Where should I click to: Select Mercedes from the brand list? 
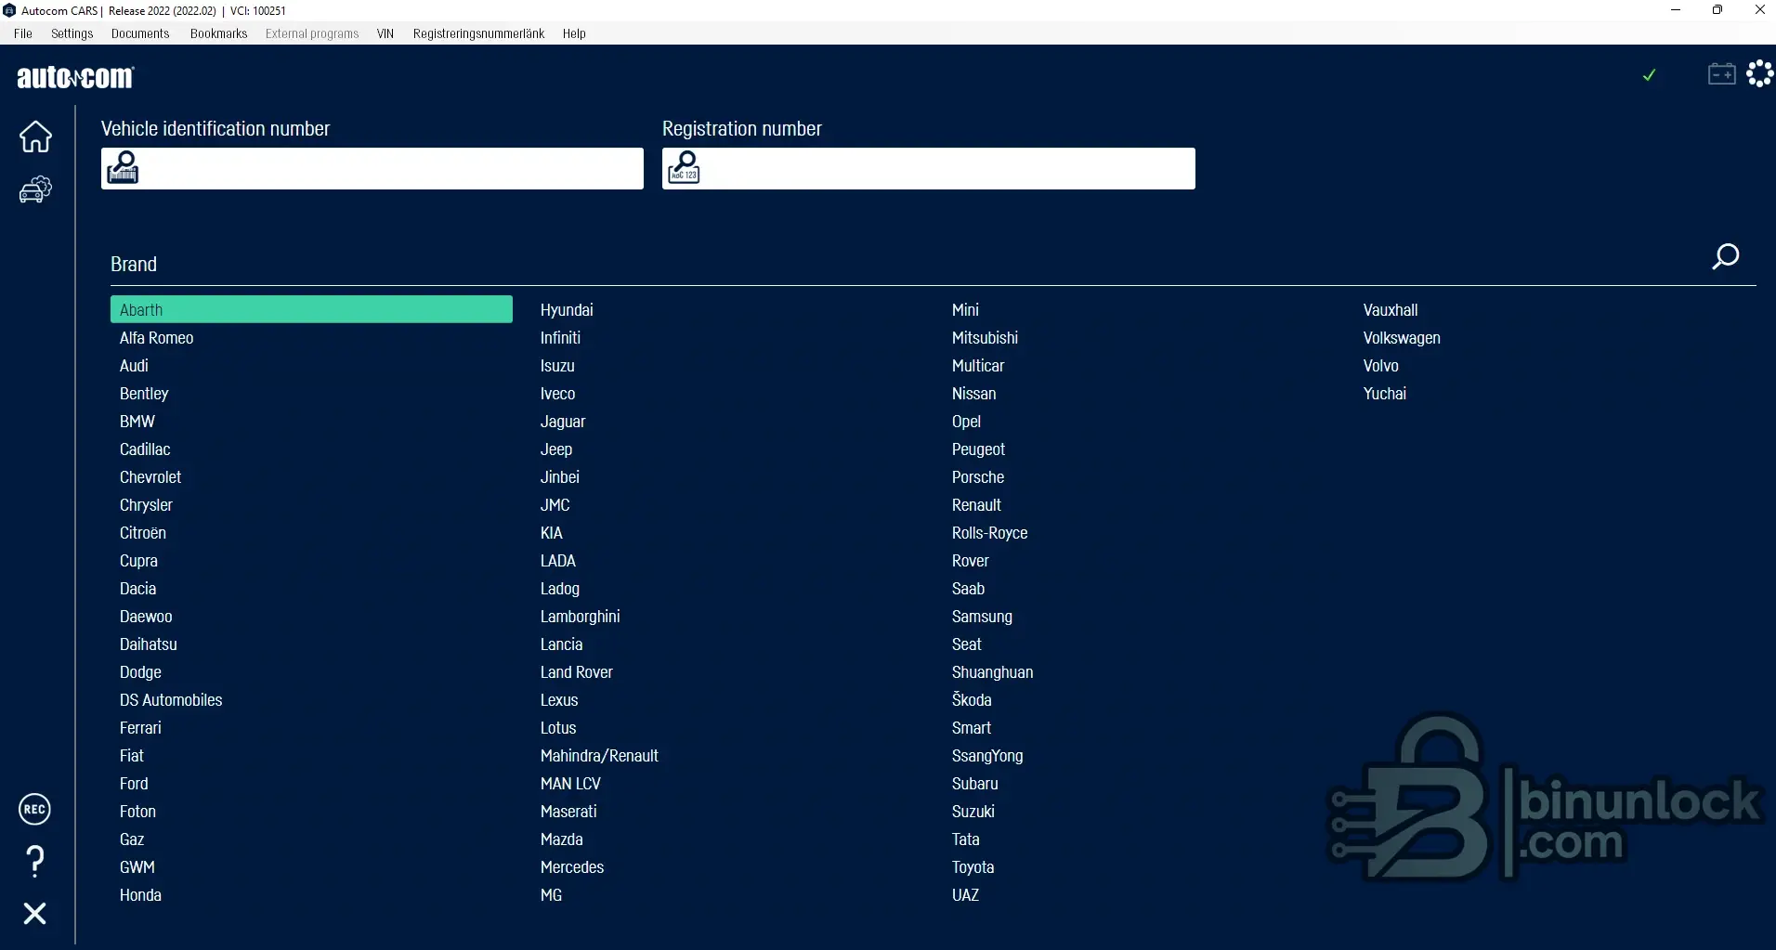coord(571,867)
